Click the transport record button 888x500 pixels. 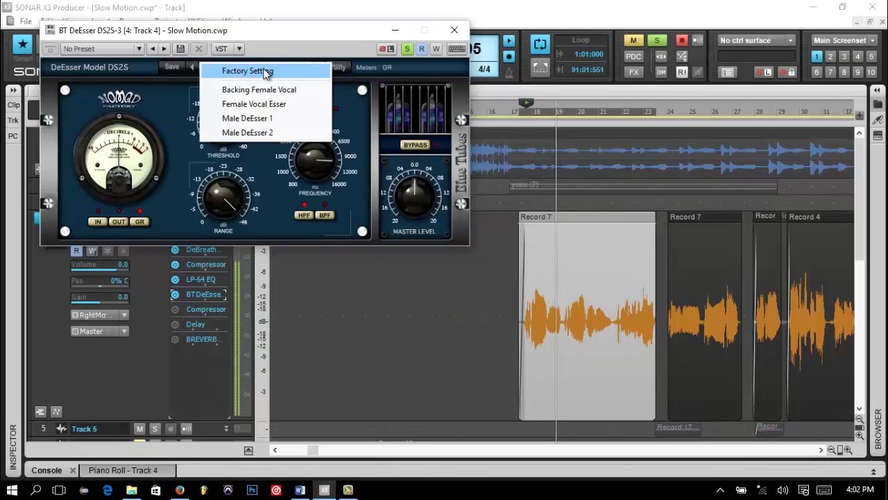509,56
